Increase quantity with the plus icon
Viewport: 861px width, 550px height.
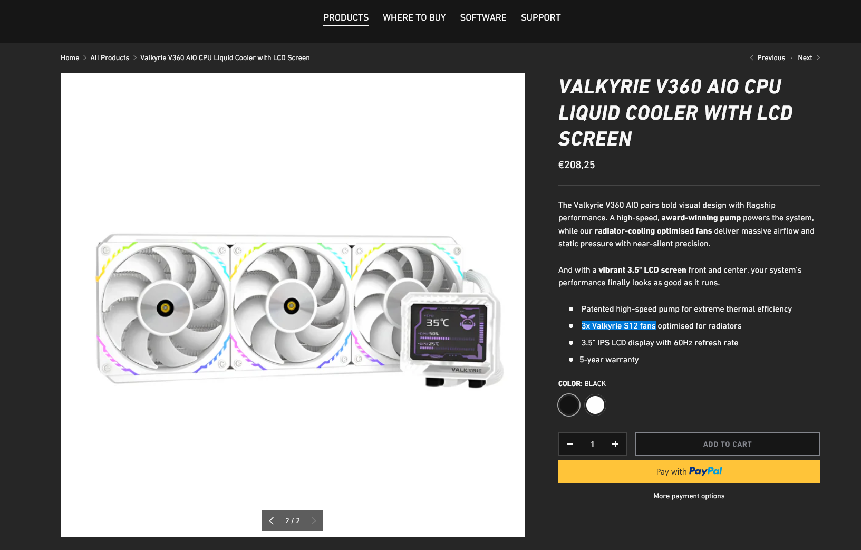pos(615,444)
